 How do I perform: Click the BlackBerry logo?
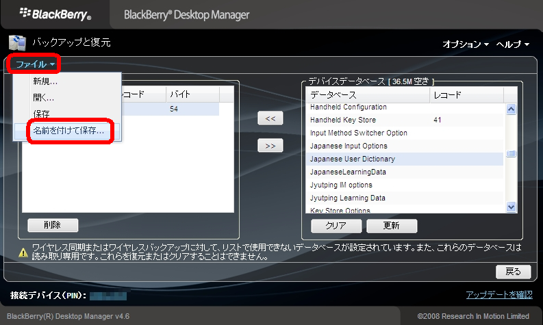pos(55,14)
